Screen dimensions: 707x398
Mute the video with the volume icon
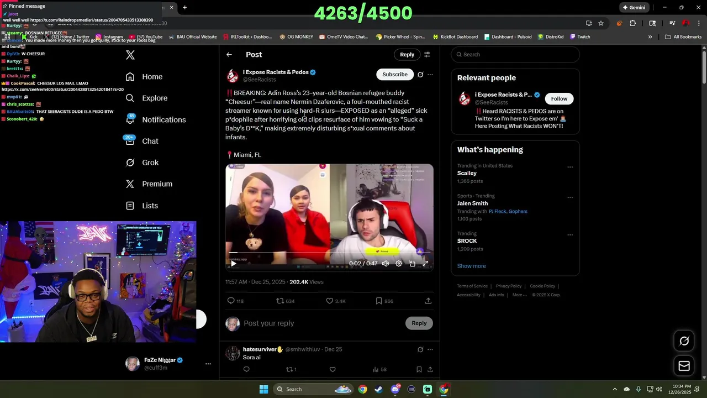pos(386,264)
